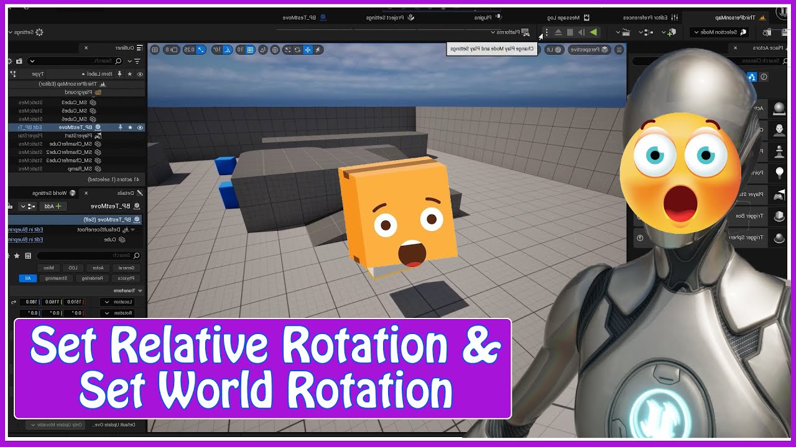Image resolution: width=796 pixels, height=447 pixels.
Task: Switch to the World Settings tab
Action: [x=53, y=193]
